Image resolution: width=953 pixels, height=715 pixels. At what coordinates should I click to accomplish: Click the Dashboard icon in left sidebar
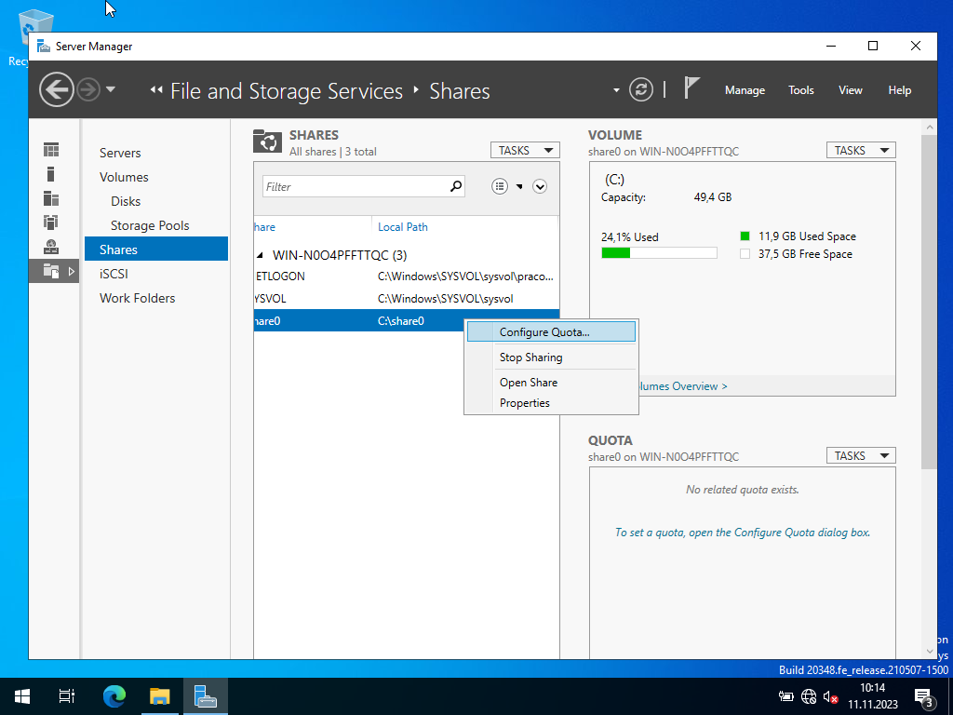[x=51, y=150]
